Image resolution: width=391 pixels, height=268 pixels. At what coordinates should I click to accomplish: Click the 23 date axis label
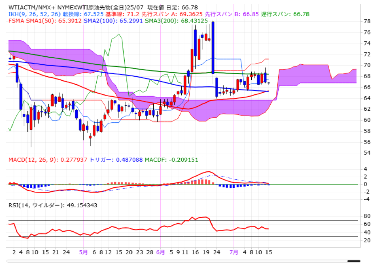click(x=140, y=252)
